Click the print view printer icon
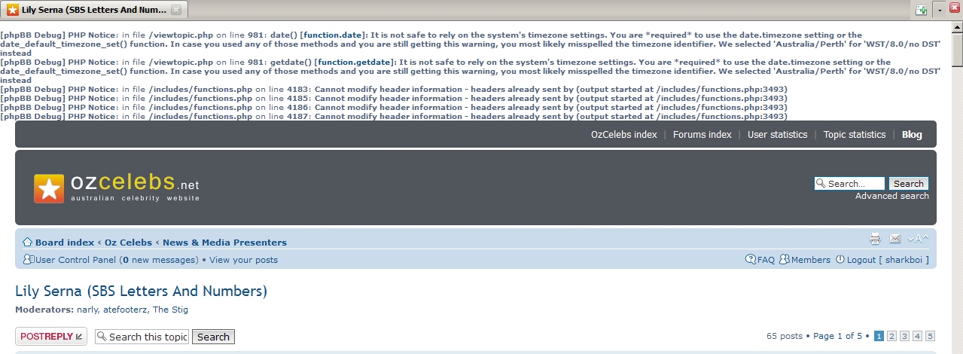The image size is (963, 354). click(x=875, y=239)
